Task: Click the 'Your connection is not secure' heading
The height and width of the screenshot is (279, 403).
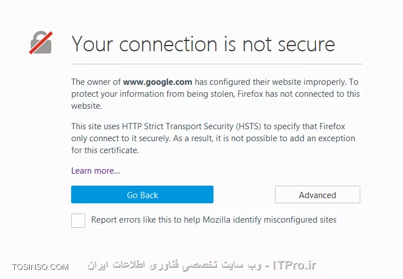Action: click(203, 44)
